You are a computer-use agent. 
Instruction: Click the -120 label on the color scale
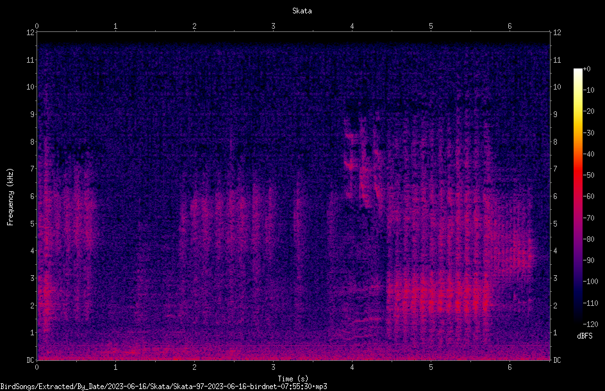pos(590,324)
